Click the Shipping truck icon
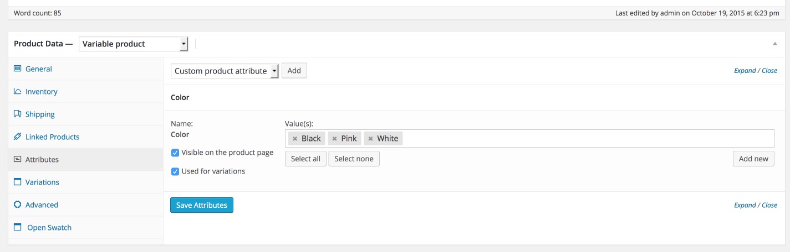Screen dimensions: 790x252 [x=17, y=114]
